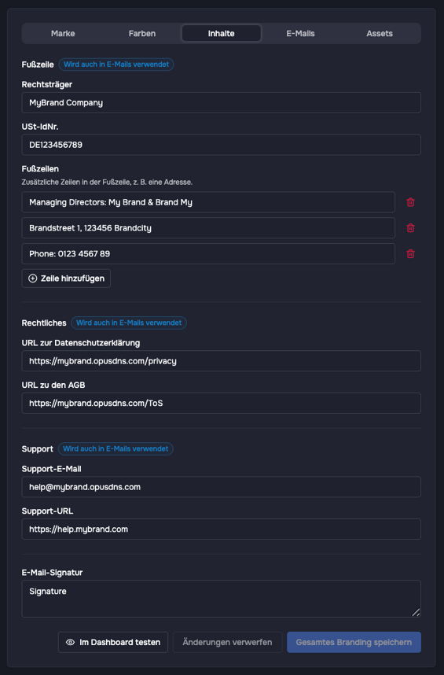Switch to the Marke tab
The width and height of the screenshot is (444, 675).
(x=63, y=34)
